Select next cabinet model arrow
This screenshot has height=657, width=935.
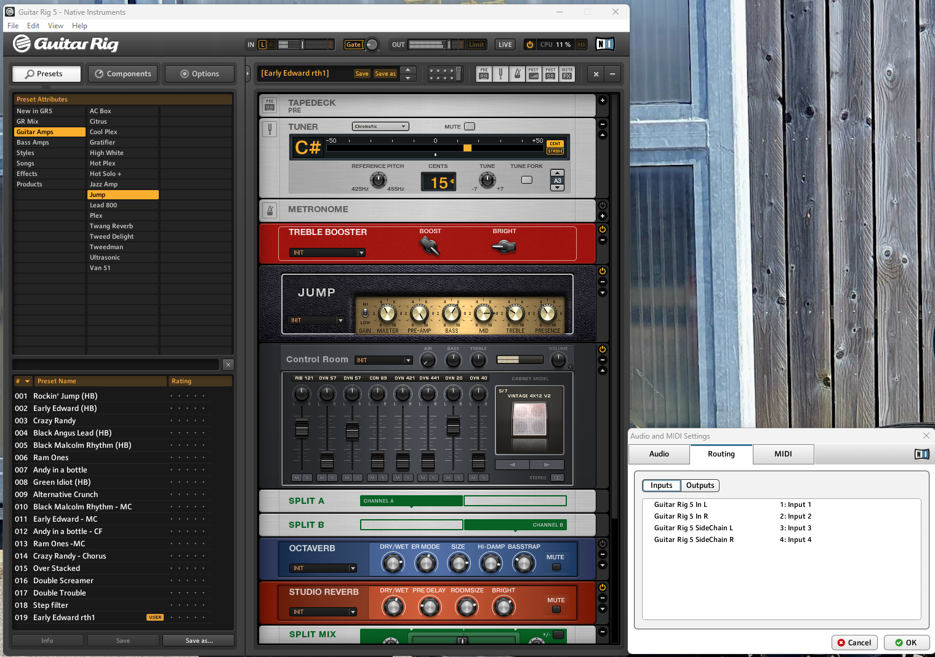point(547,464)
